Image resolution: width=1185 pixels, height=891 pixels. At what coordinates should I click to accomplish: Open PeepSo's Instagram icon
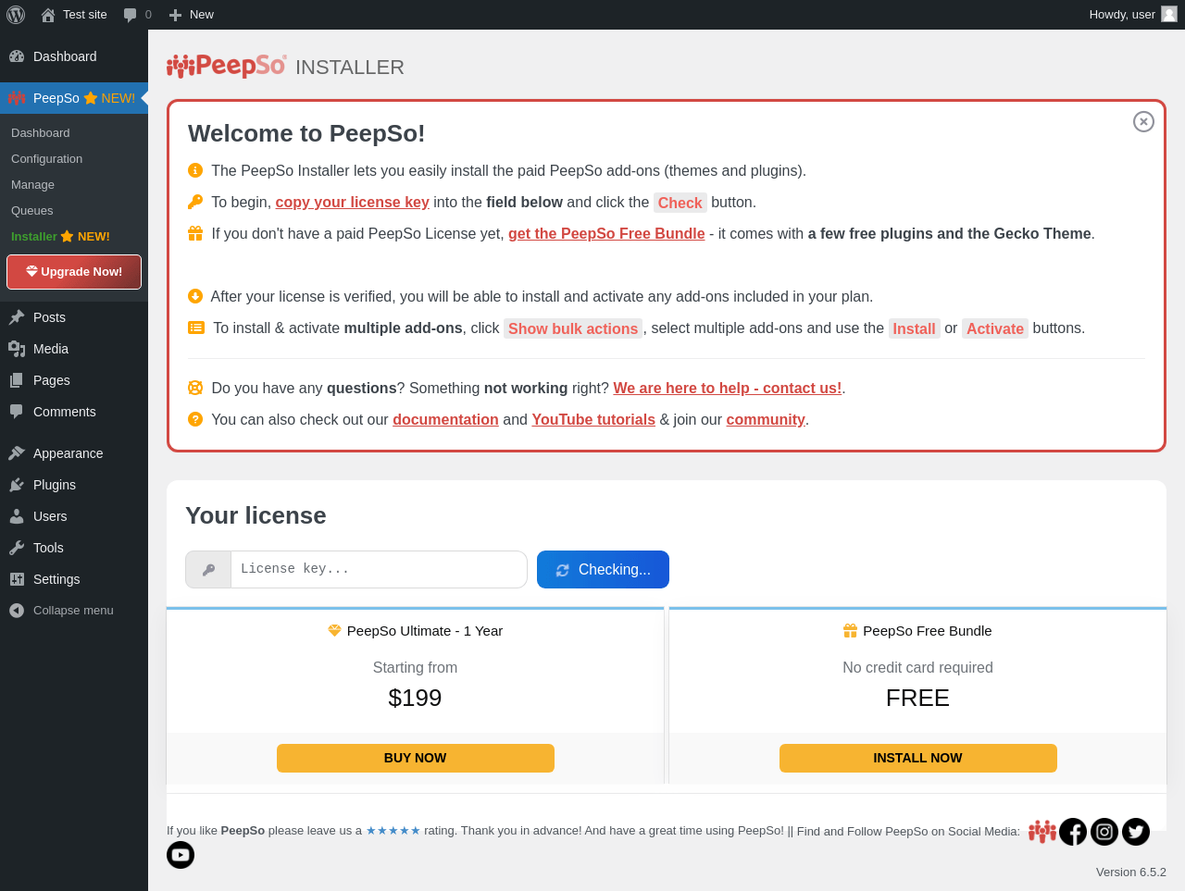pyautogui.click(x=1104, y=832)
